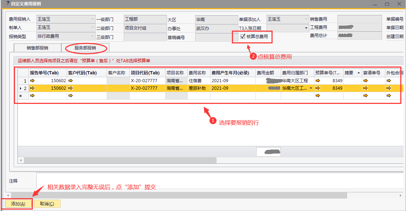Select the 服务部报销 tab
The height and width of the screenshot is (211, 406).
pyautogui.click(x=85, y=48)
